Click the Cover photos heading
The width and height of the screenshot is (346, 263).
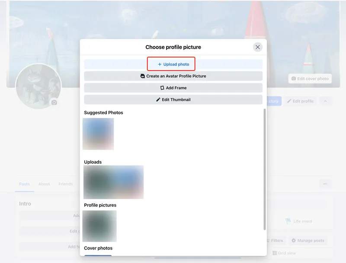98,248
